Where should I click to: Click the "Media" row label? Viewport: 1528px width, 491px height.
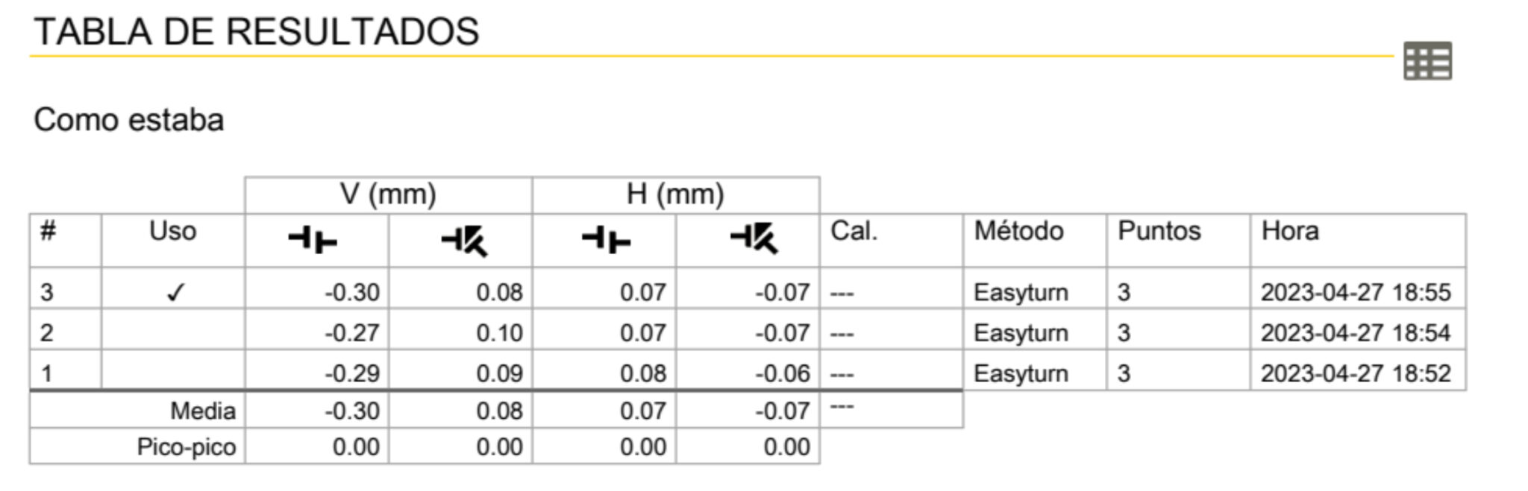click(202, 411)
